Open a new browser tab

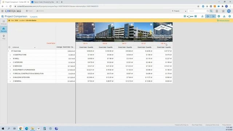[x=62, y=2]
